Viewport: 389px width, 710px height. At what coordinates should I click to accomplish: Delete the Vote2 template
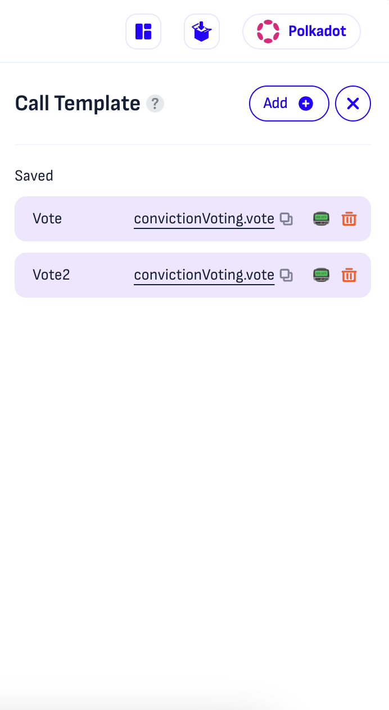click(349, 275)
